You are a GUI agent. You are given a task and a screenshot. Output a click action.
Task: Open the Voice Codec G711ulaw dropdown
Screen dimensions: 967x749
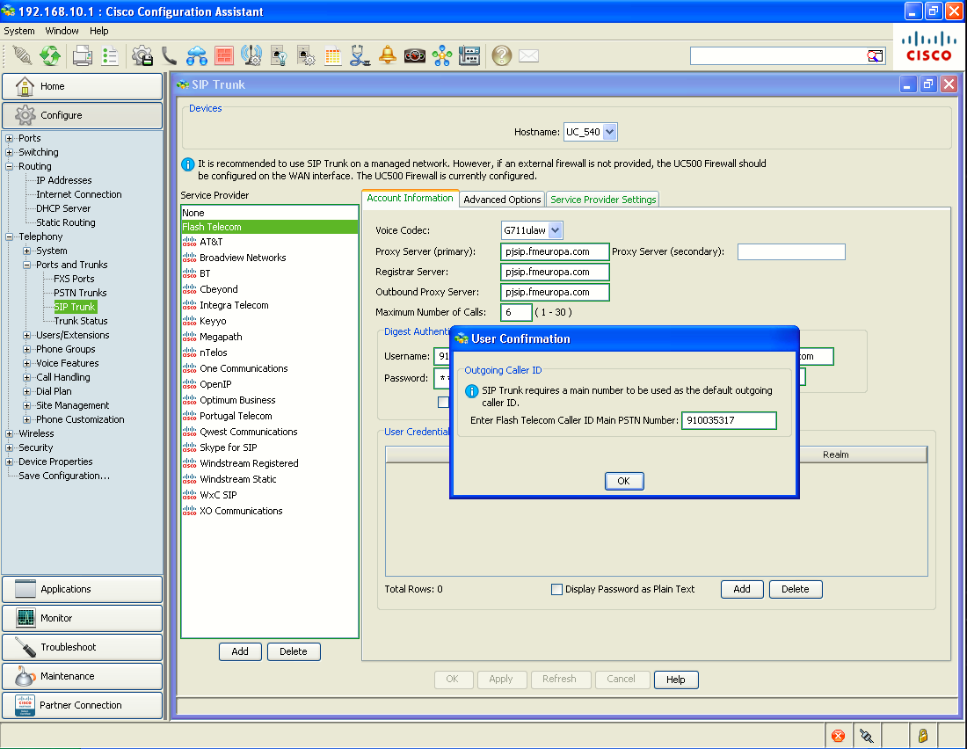[555, 230]
